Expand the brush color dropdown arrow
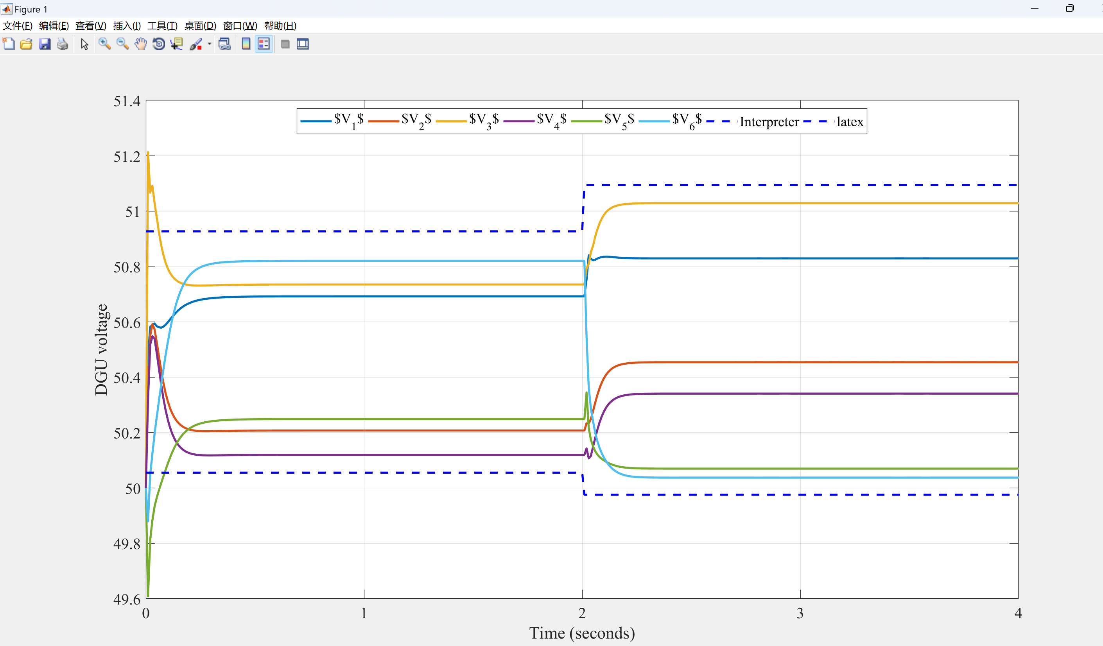 tap(209, 44)
